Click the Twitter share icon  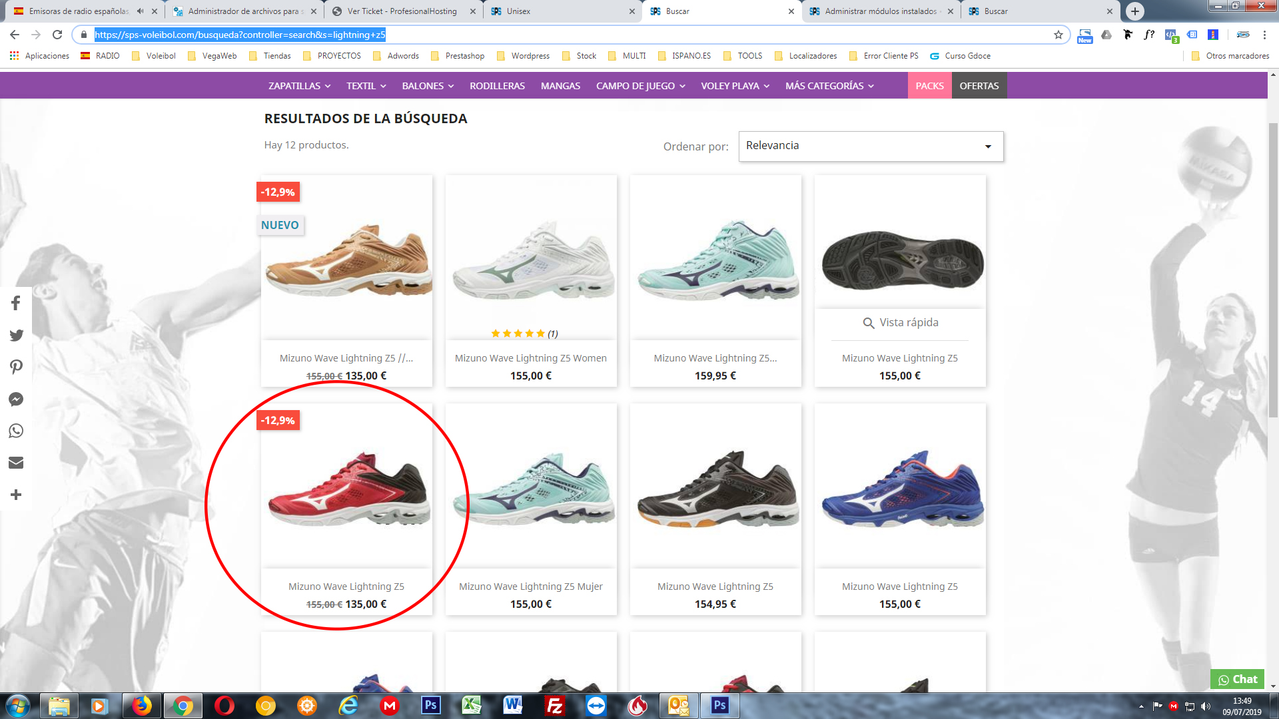click(16, 336)
